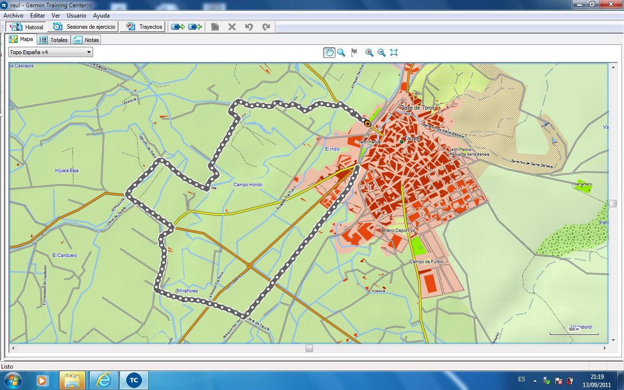The width and height of the screenshot is (624, 390).
Task: Click the Campo Hondo map label
Action: (248, 185)
